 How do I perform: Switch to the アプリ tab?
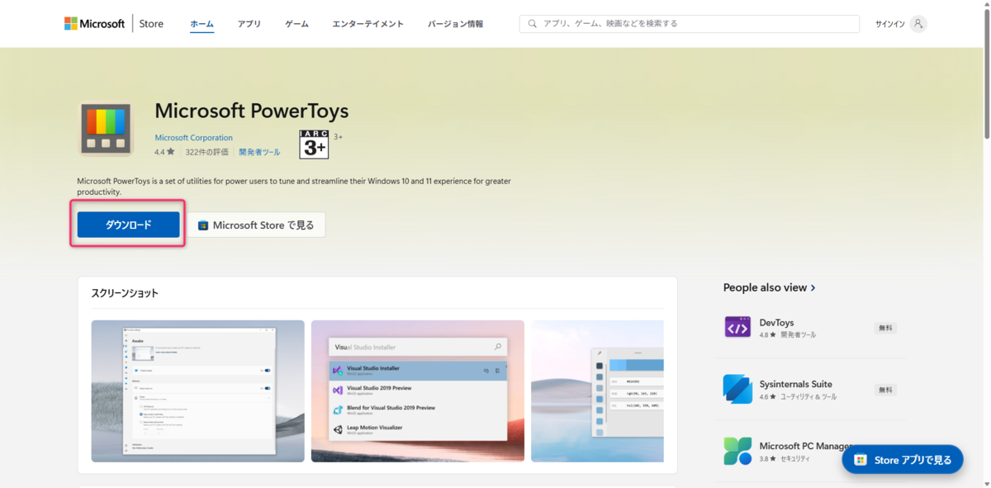coord(249,24)
